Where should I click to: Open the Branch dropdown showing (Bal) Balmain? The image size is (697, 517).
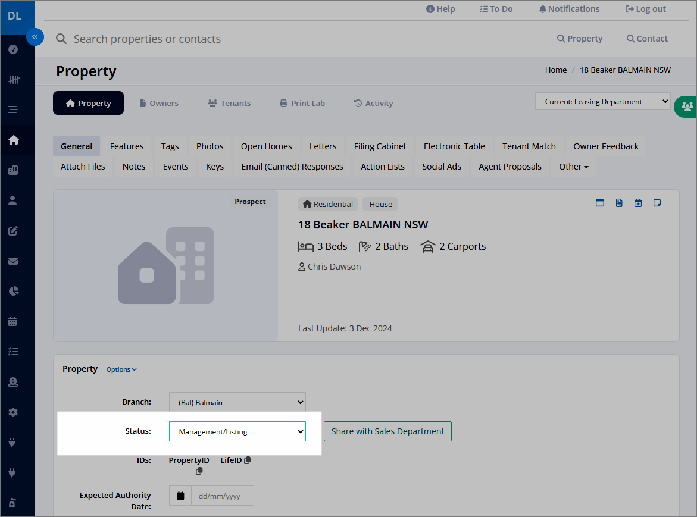point(237,402)
